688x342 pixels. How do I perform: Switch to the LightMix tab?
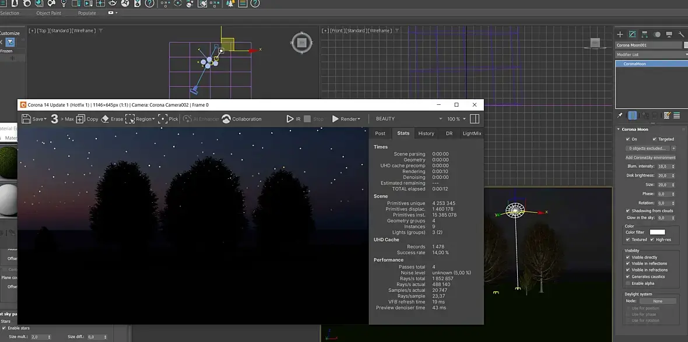pos(472,133)
